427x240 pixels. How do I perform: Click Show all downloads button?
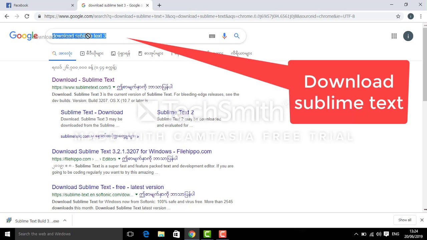[x=405, y=220]
